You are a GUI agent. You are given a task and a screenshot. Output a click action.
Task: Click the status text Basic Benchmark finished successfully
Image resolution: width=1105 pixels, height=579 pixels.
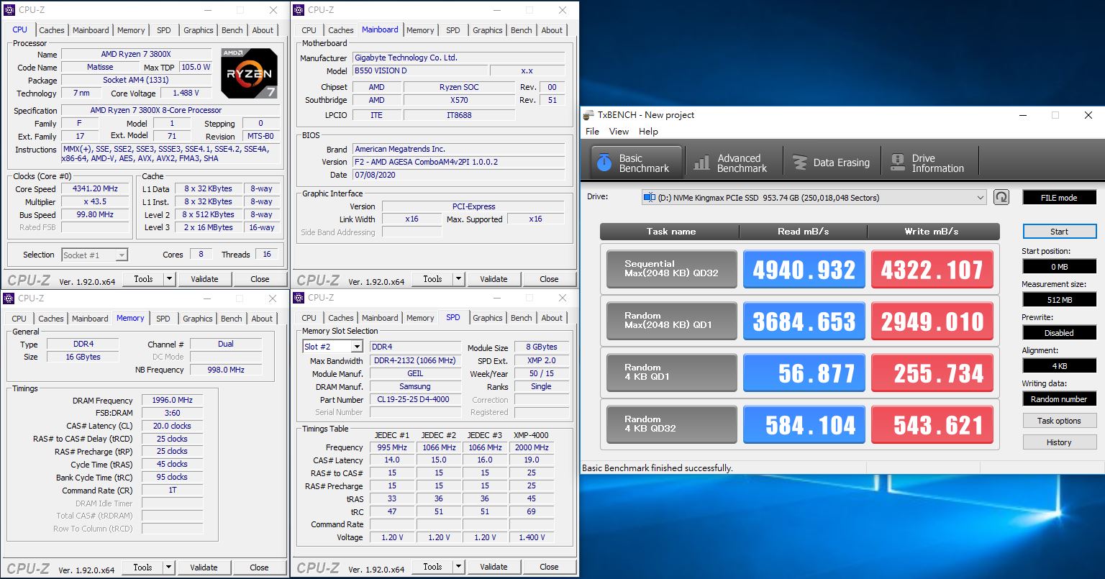pyautogui.click(x=658, y=468)
